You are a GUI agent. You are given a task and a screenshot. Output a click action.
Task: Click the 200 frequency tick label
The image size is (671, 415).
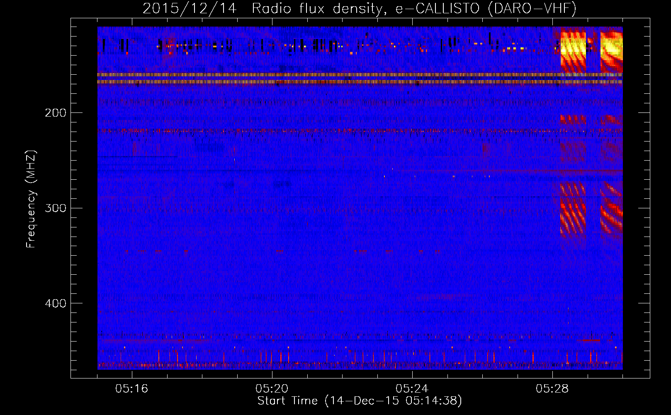pos(56,113)
